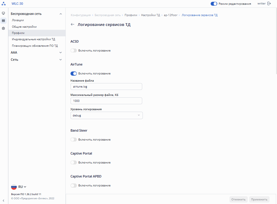Go back using the left arrow icon

[72, 25]
